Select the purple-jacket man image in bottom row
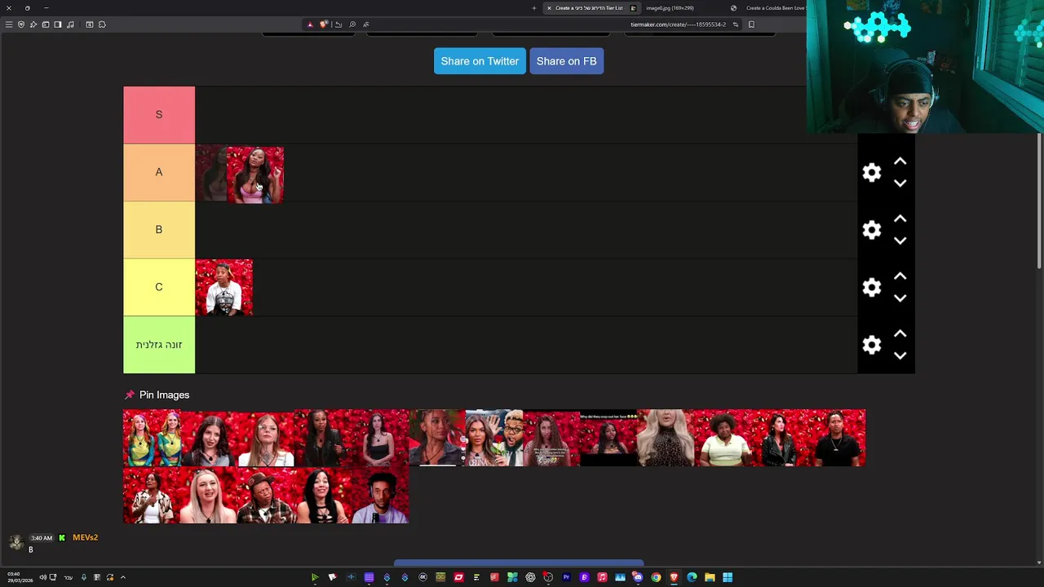This screenshot has height=587, width=1044. [380, 495]
